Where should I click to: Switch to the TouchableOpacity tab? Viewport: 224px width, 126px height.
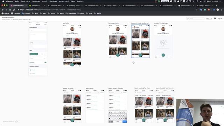(x=93, y=6)
